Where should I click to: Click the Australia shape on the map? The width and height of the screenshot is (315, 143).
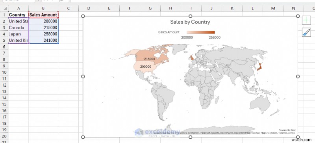click(260, 104)
